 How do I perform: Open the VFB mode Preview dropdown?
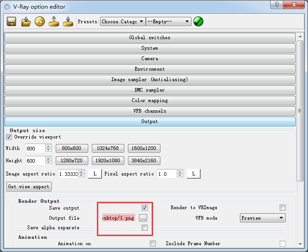(x=262, y=218)
